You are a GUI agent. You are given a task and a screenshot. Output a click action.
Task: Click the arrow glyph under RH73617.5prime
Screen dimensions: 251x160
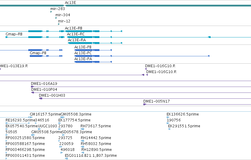coord(82,129)
